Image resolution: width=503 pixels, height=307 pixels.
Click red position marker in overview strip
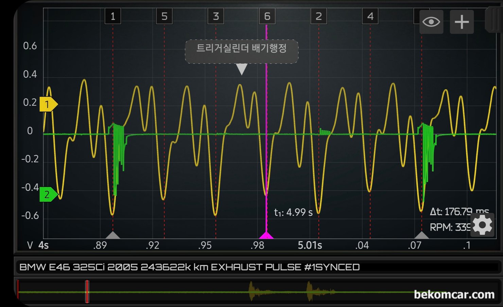coord(87,291)
